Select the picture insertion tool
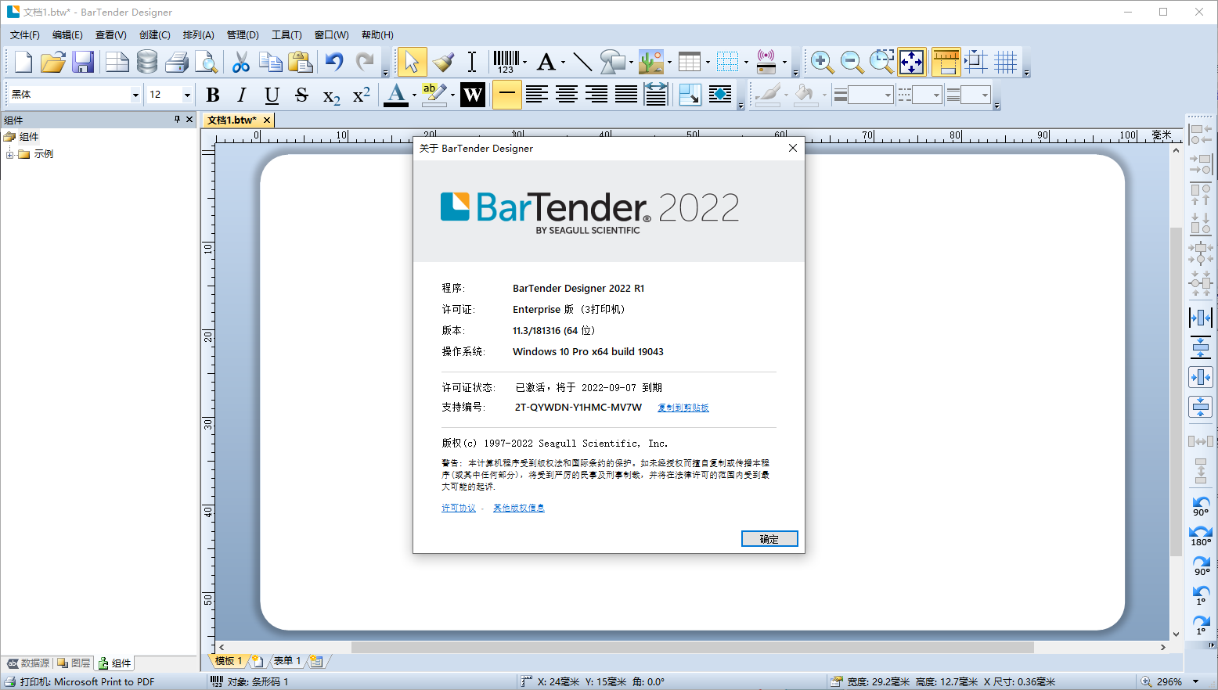Screen dimensions: 1218x690 click(650, 62)
